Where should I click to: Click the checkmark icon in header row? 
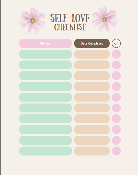click(116, 43)
